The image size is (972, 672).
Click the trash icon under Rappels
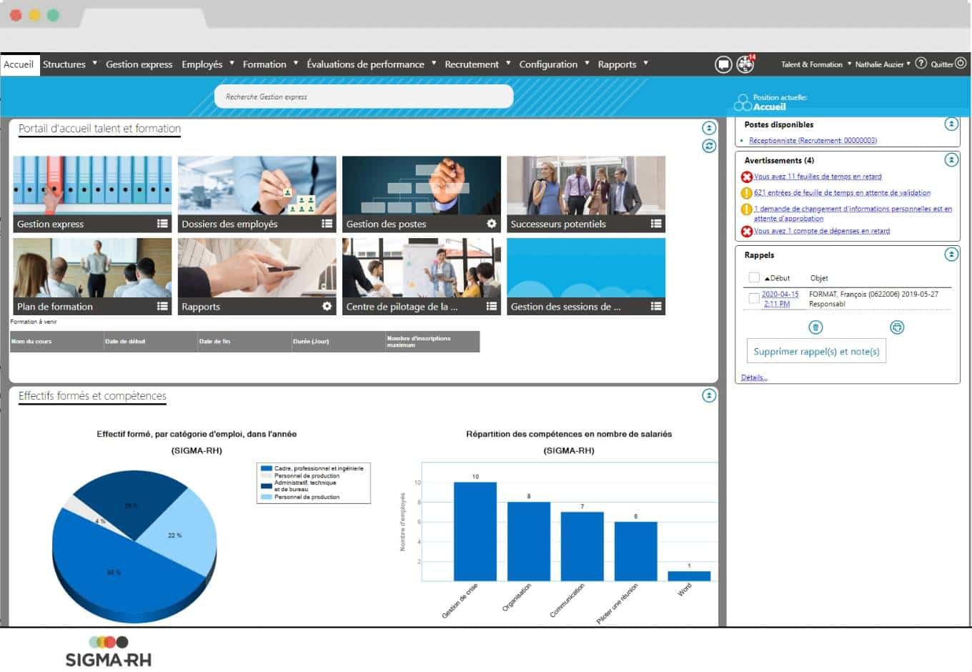click(x=815, y=327)
